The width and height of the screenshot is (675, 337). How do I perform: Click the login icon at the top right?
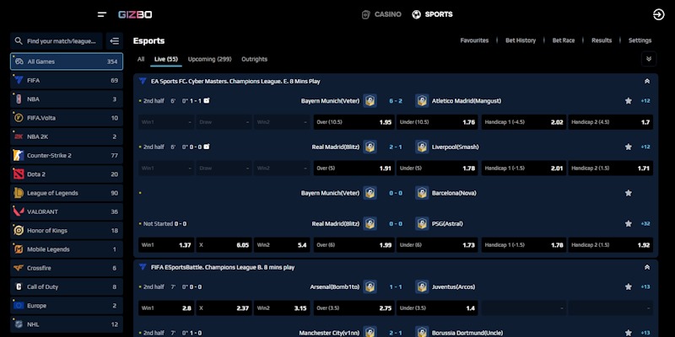coord(659,14)
